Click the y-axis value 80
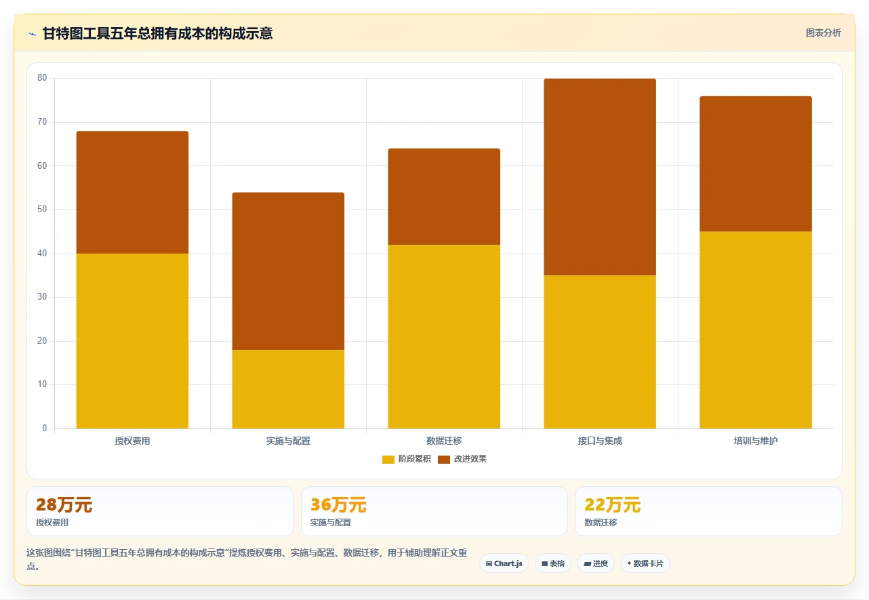The image size is (869, 600). tap(42, 78)
